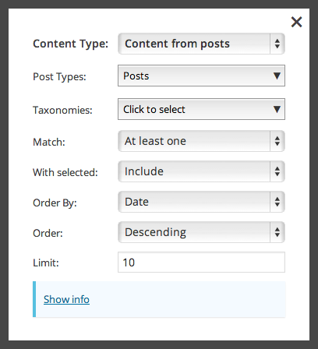Image resolution: width=318 pixels, height=349 pixels.
Task: Click the up-down arrows on the Descending select
Action: (277, 232)
